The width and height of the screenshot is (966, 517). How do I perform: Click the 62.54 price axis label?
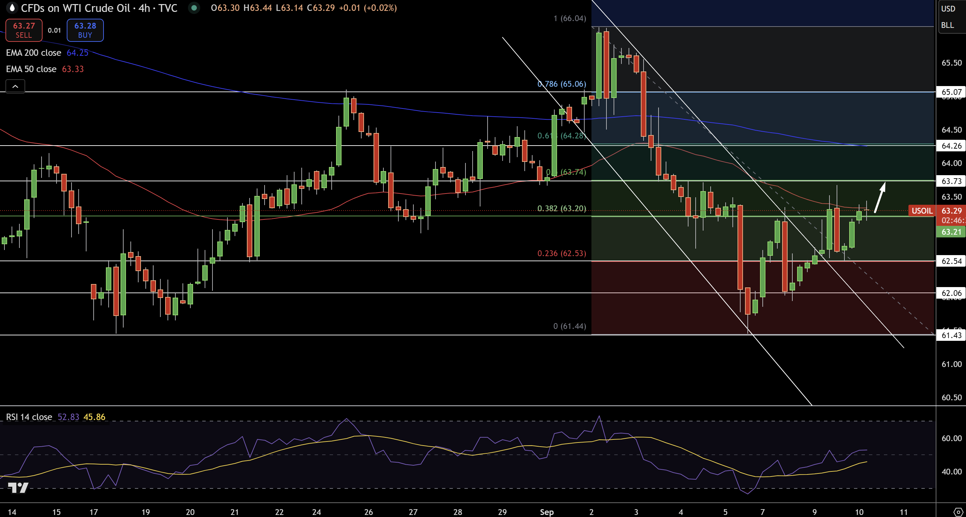951,261
